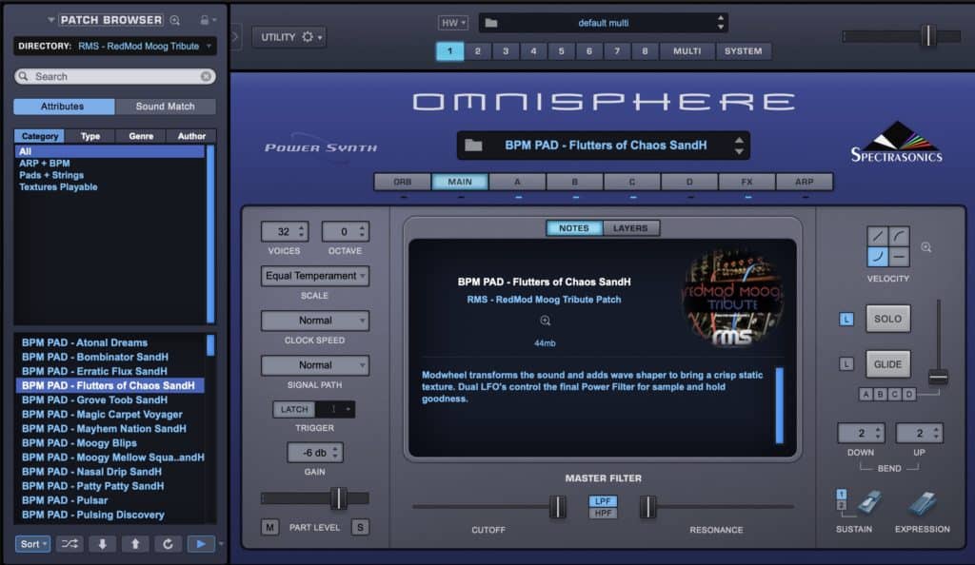Open the SYSTEM page
This screenshot has width=975, height=565.
743,51
